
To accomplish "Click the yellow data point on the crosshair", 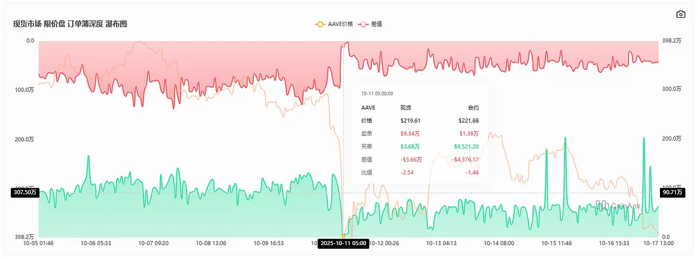I will tap(343, 236).
